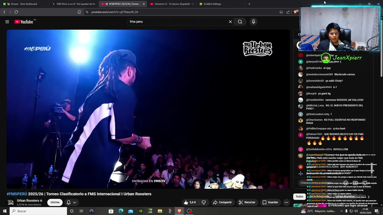Select the Todos filter chip
This screenshot has height=215, width=383.
pos(299,196)
